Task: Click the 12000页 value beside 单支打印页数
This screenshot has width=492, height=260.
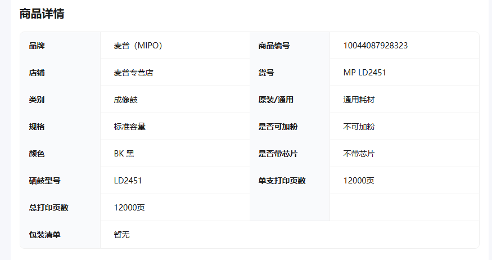Action: click(x=359, y=181)
